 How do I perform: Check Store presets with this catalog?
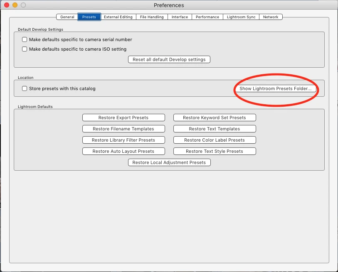(x=25, y=88)
